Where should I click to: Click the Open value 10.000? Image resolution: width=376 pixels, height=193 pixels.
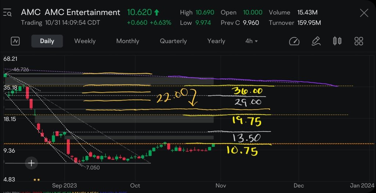[x=253, y=12]
